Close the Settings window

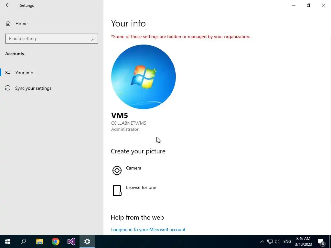coord(323,5)
